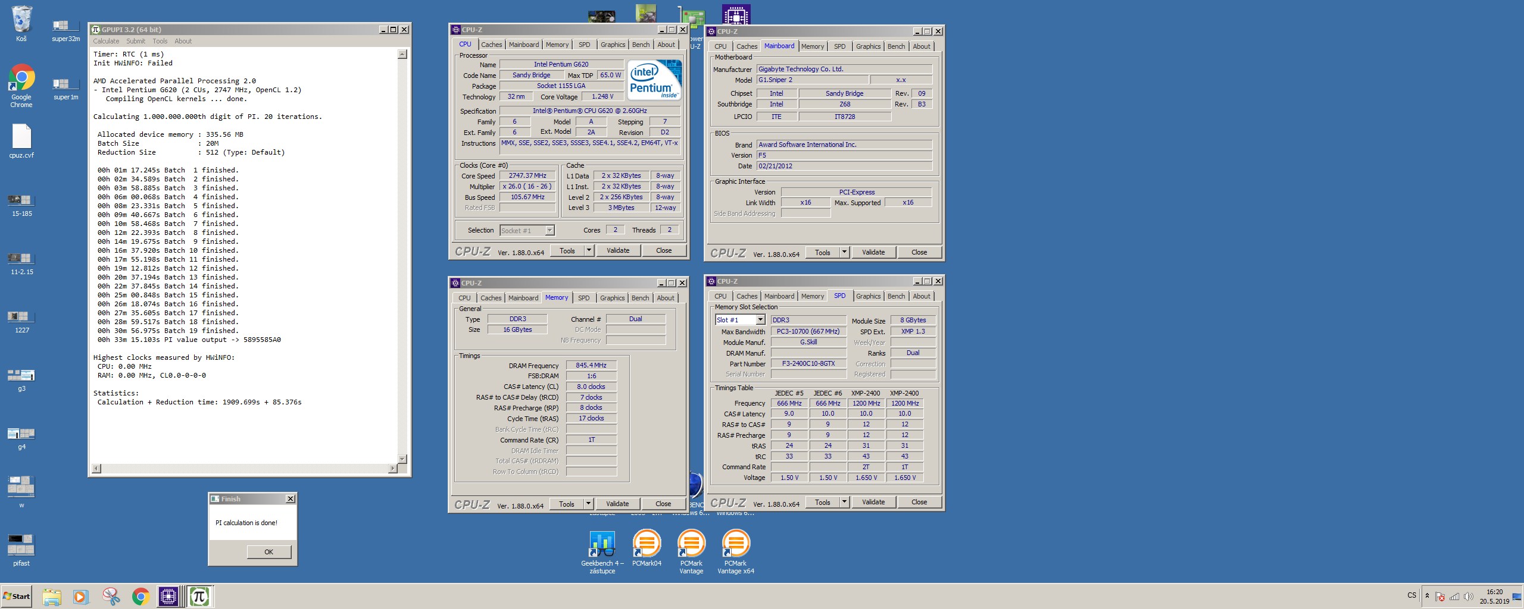The height and width of the screenshot is (609, 1524).
Task: Open Snipping Tool taskbar icon
Action: click(111, 596)
